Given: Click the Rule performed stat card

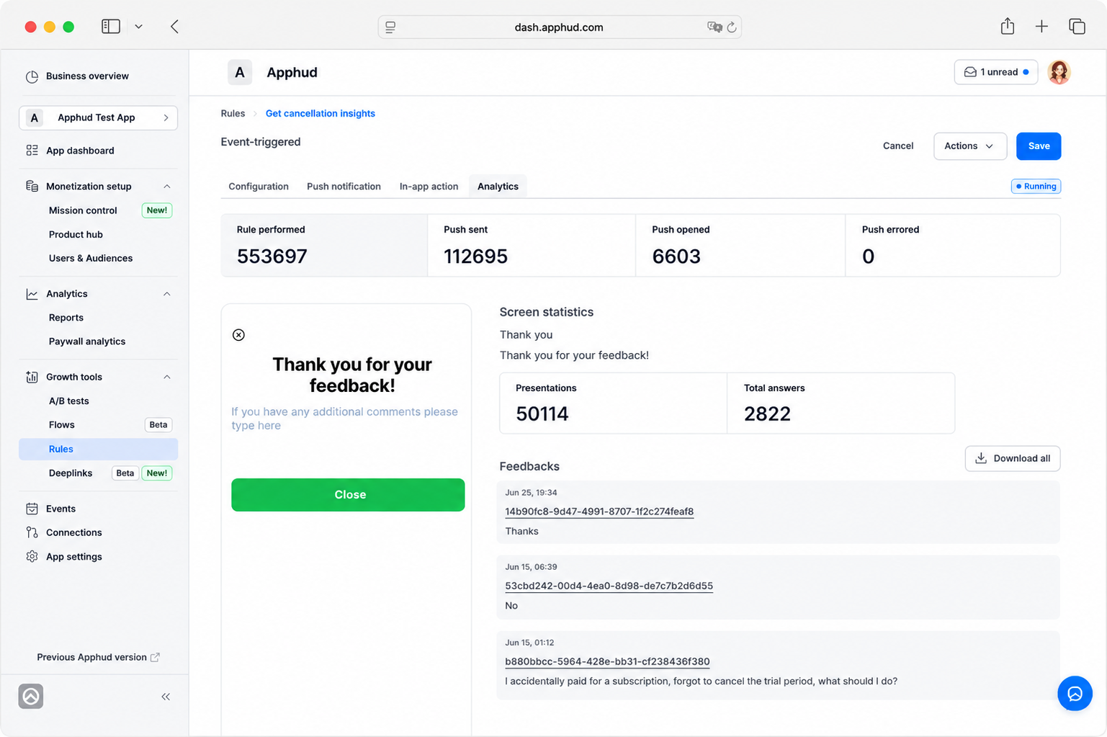Looking at the screenshot, I should [x=324, y=246].
